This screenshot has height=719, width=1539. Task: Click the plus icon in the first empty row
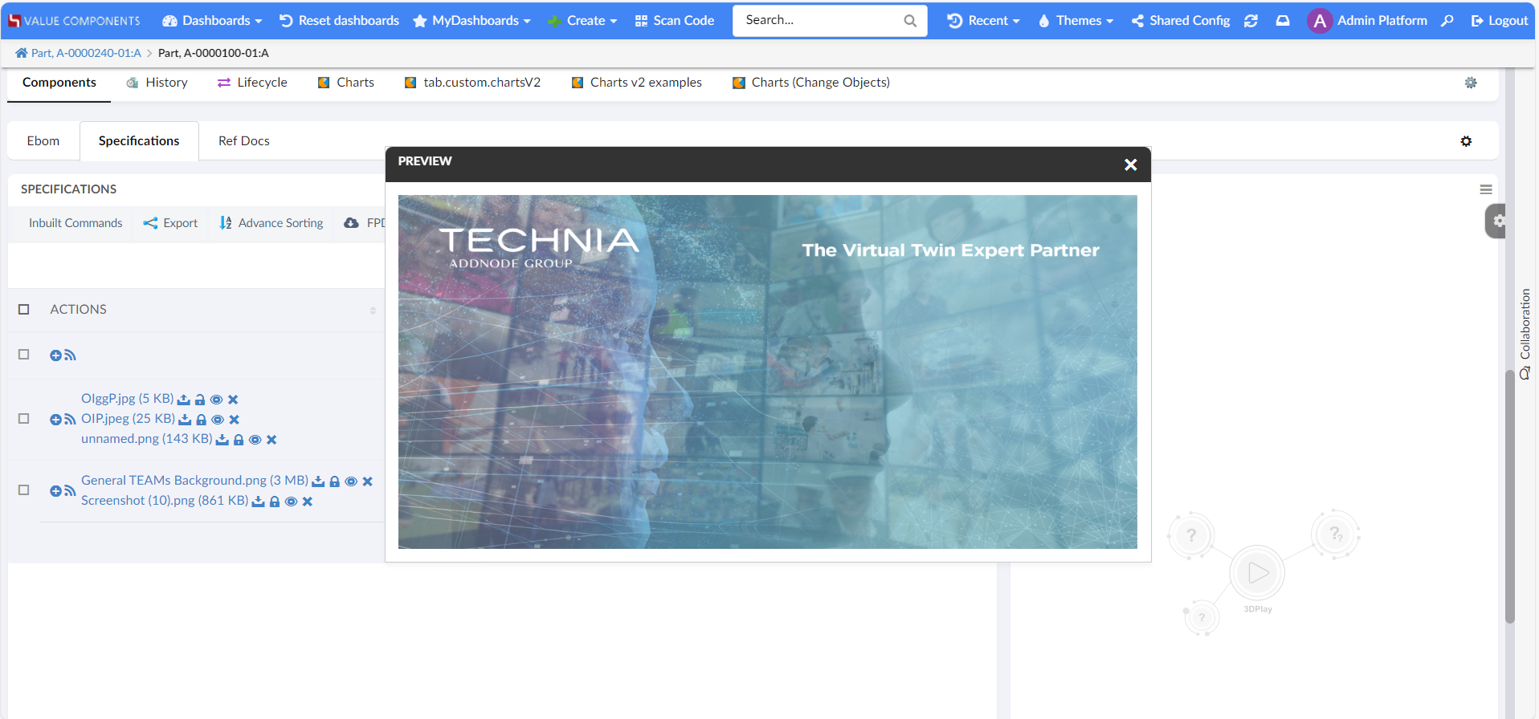(x=55, y=355)
